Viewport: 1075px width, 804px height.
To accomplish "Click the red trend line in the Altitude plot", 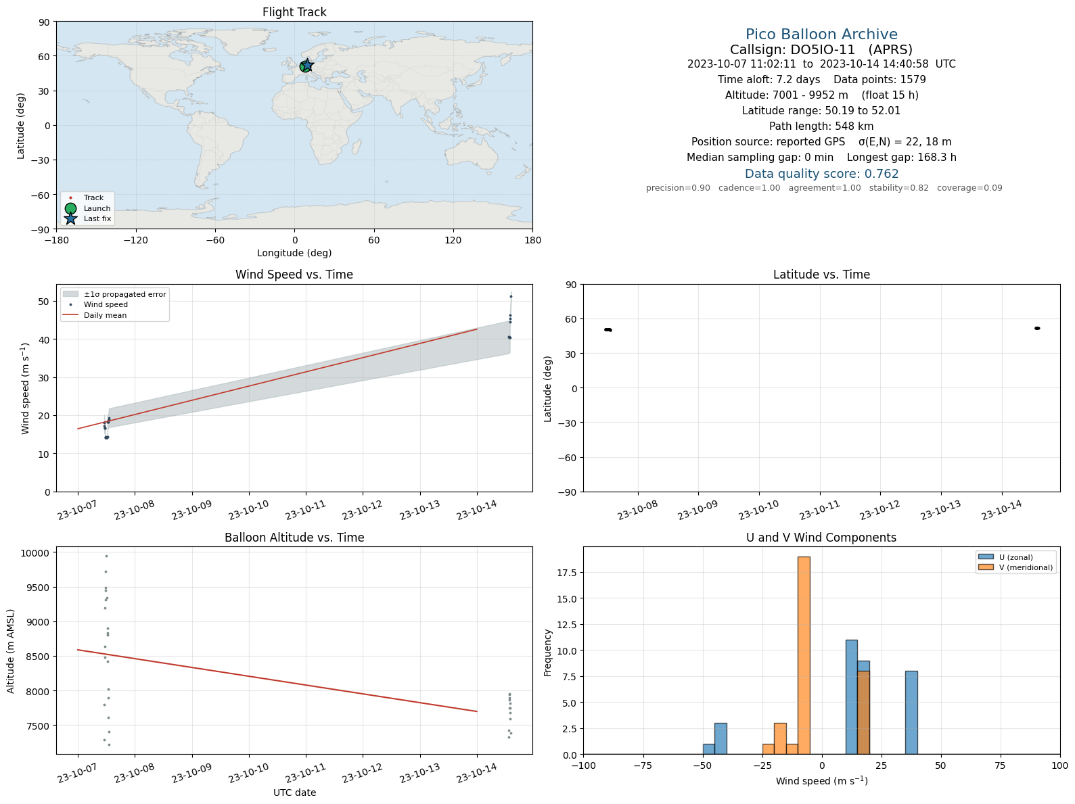I will [x=277, y=680].
